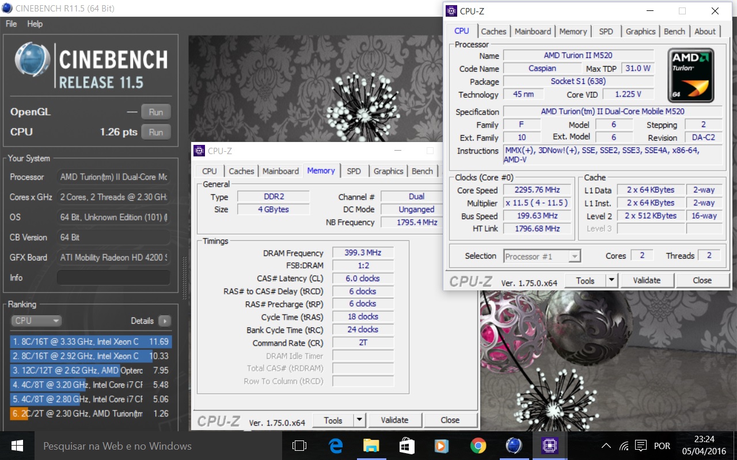The image size is (737, 460).
Task: Open SPD tab in CPU-Z CPU window
Action: tap(606, 32)
